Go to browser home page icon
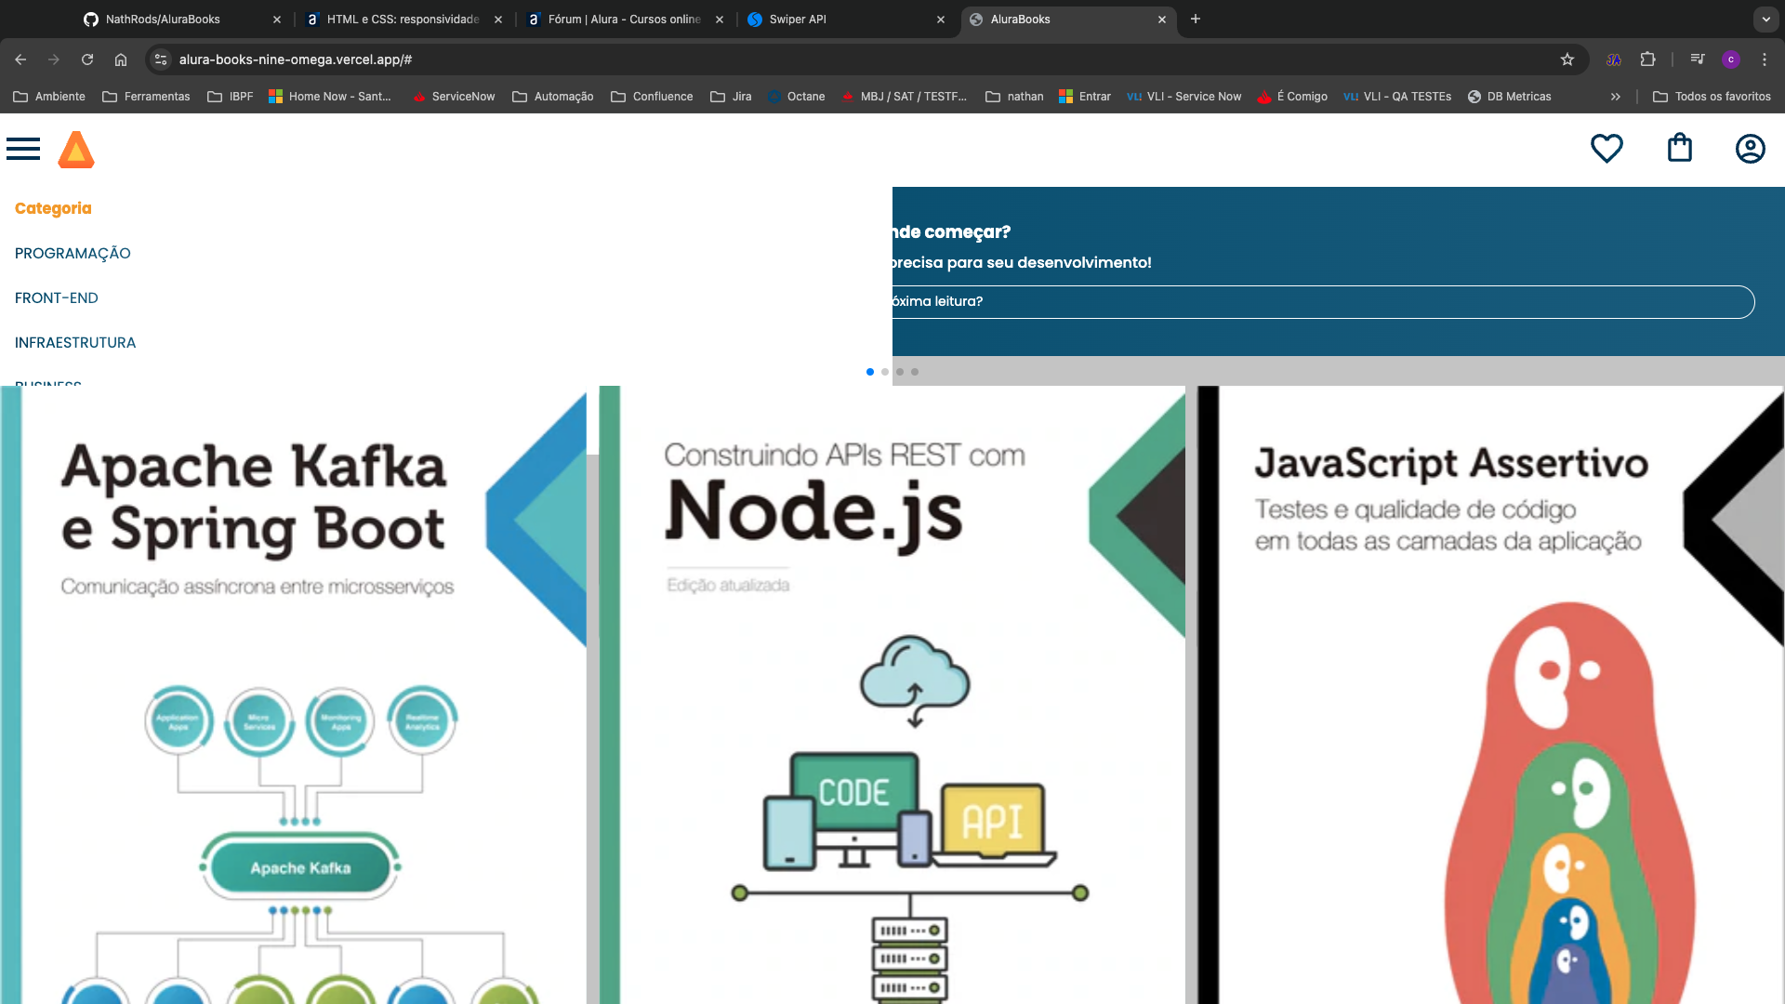This screenshot has width=1785, height=1004. point(121,59)
